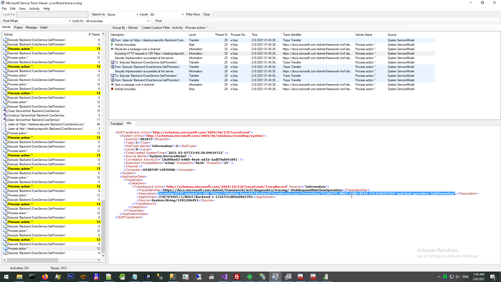The image size is (501, 282).
Task: Open the Search In dropdown
Action: tap(137, 15)
